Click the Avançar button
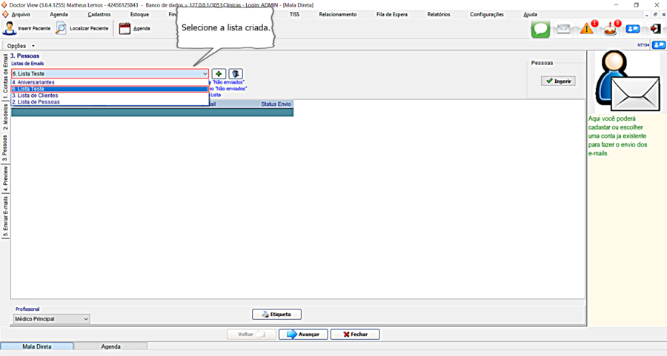The height and width of the screenshot is (356, 667). point(303,335)
